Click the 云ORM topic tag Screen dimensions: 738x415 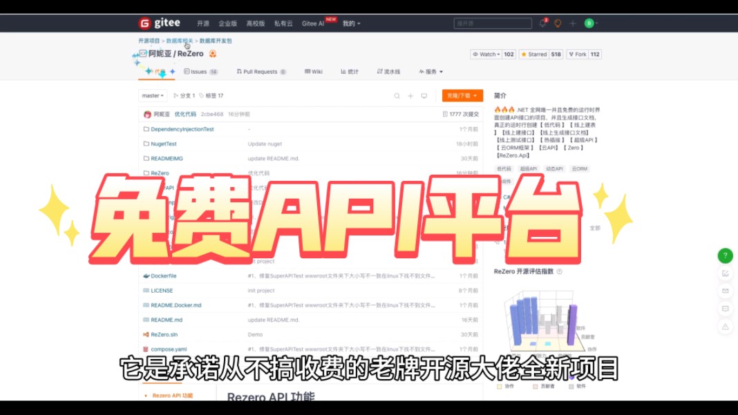[579, 169]
